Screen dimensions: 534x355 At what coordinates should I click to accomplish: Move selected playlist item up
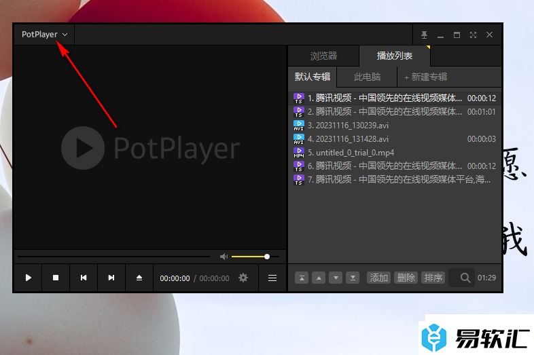point(319,278)
